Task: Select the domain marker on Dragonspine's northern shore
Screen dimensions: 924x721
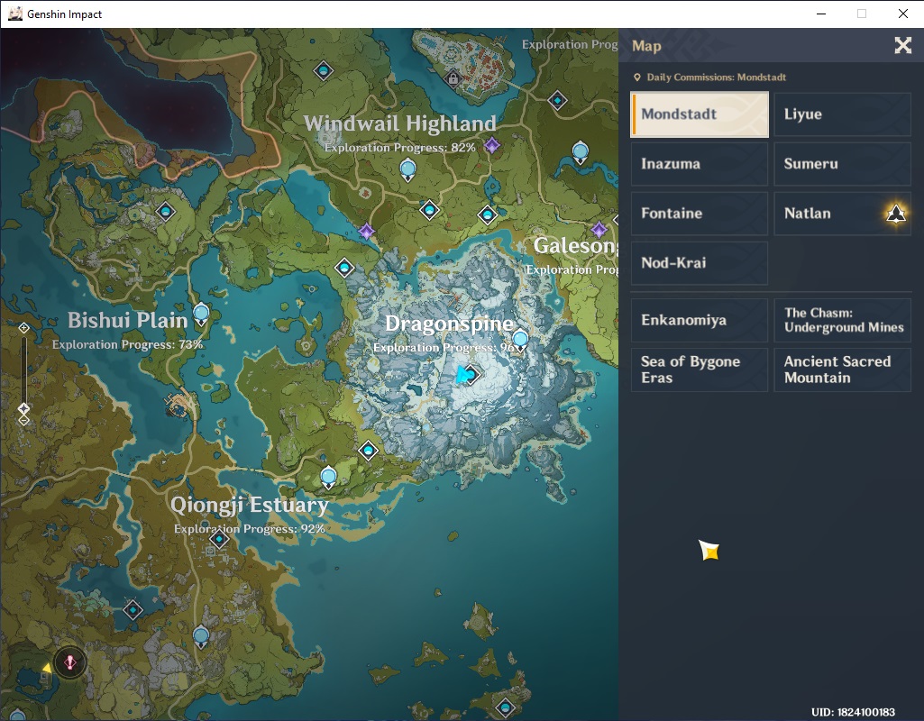Action: point(488,215)
